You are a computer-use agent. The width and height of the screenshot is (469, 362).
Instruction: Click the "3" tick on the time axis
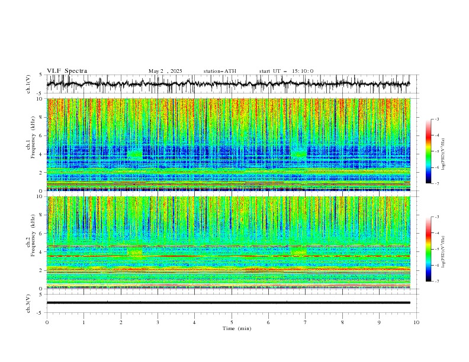click(x=158, y=322)
